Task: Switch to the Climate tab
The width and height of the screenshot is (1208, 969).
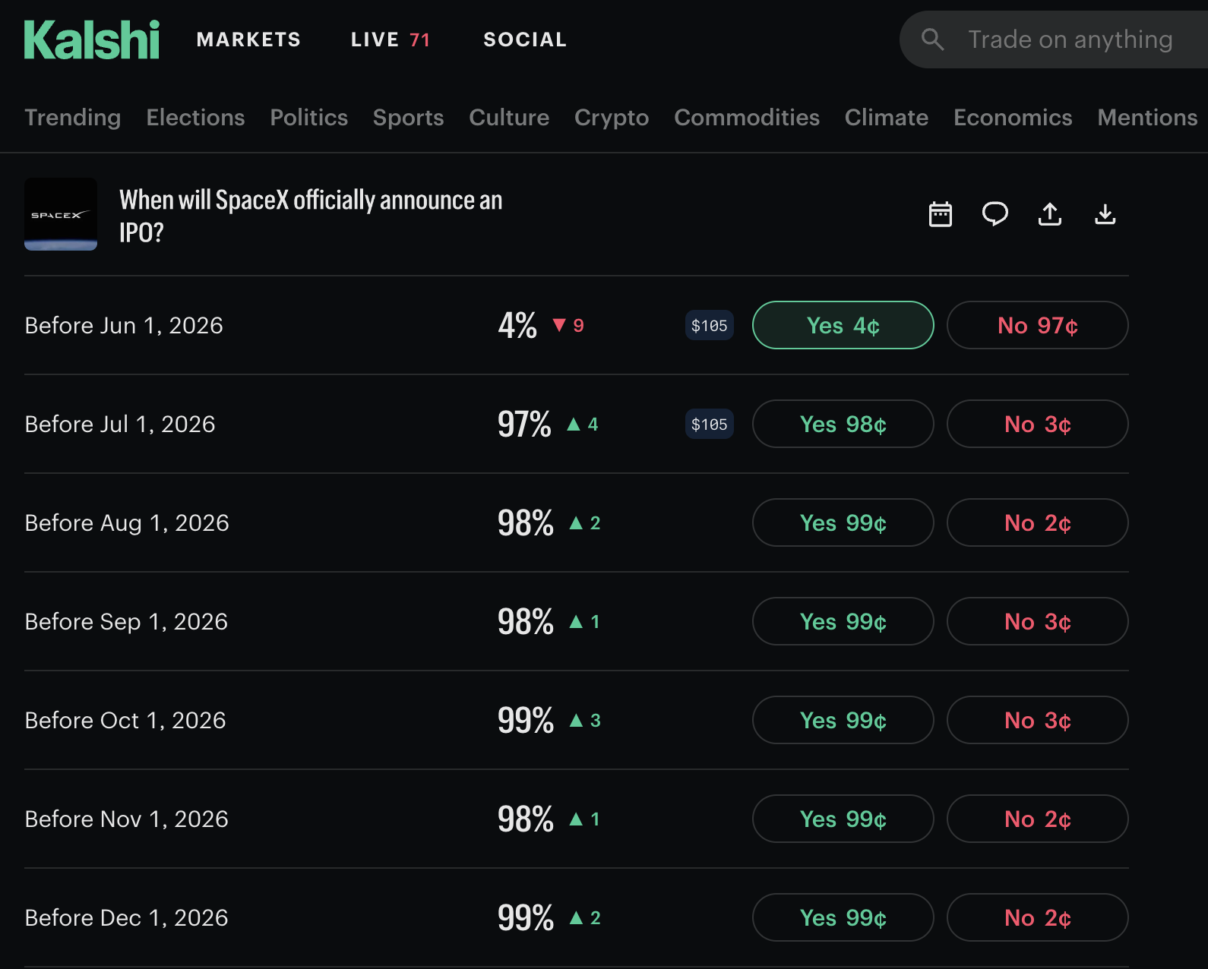Action: pyautogui.click(x=887, y=118)
